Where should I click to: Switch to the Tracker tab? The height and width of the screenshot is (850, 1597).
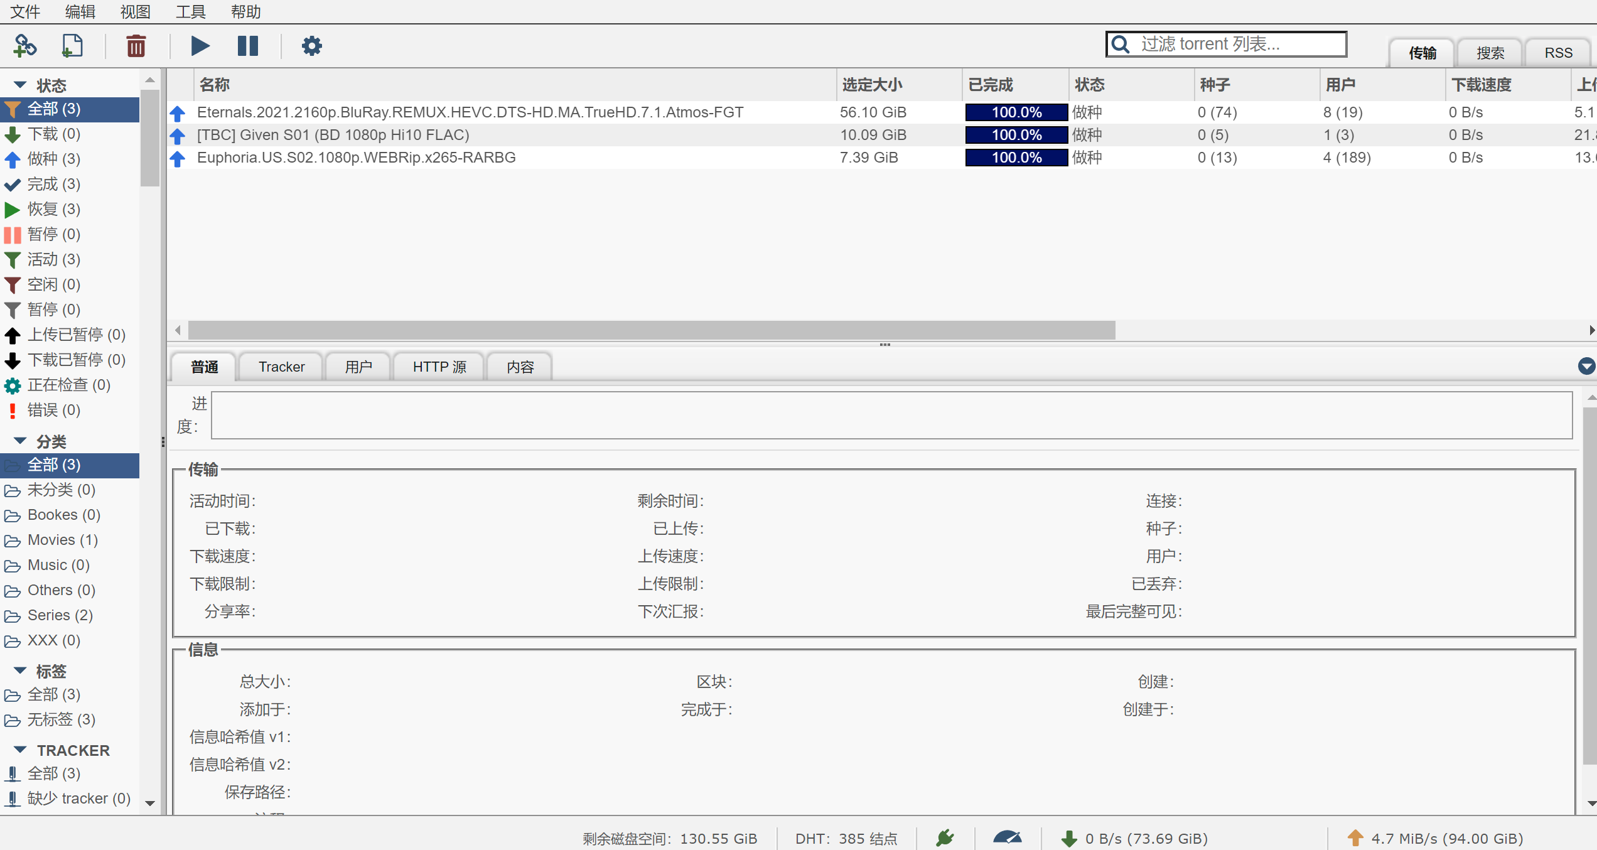pos(281,366)
